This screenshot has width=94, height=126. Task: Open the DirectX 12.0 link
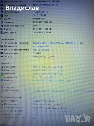tap(39, 19)
